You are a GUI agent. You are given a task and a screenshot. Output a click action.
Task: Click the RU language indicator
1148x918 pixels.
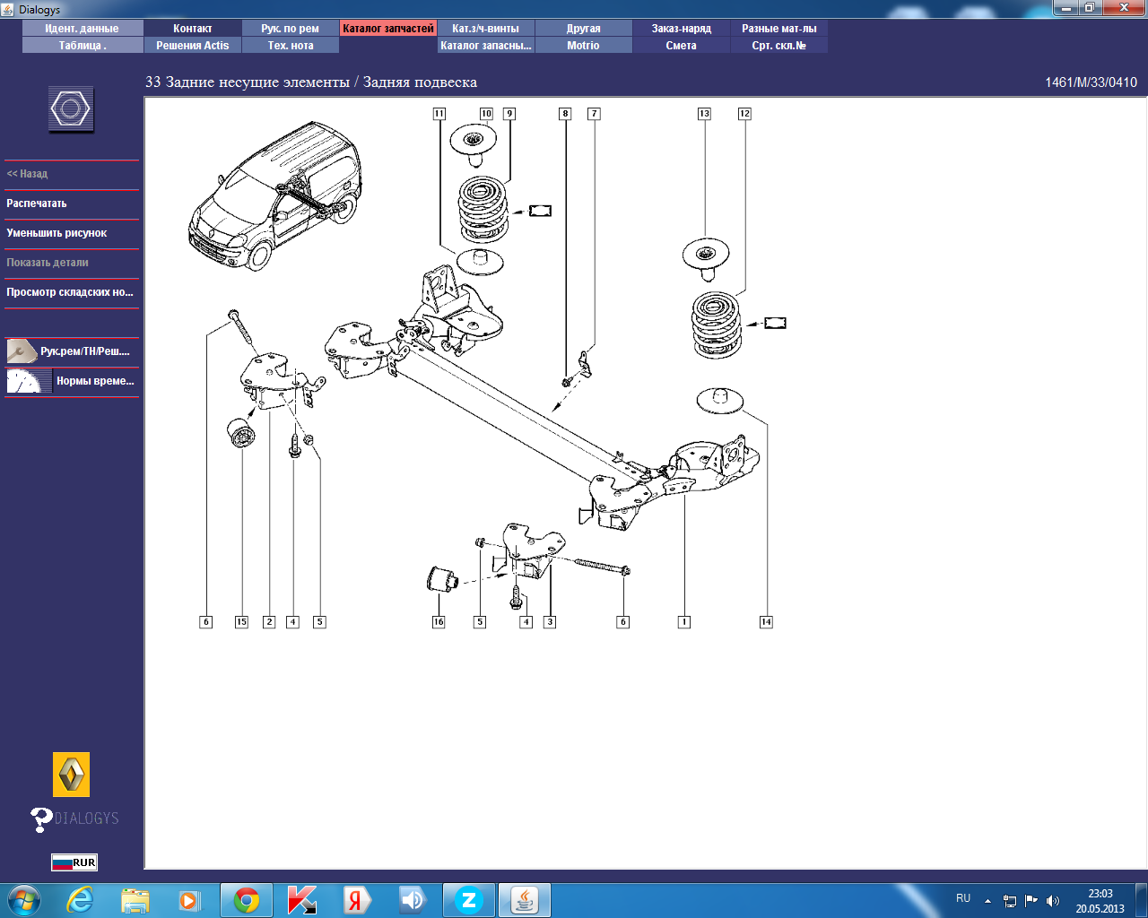(963, 898)
